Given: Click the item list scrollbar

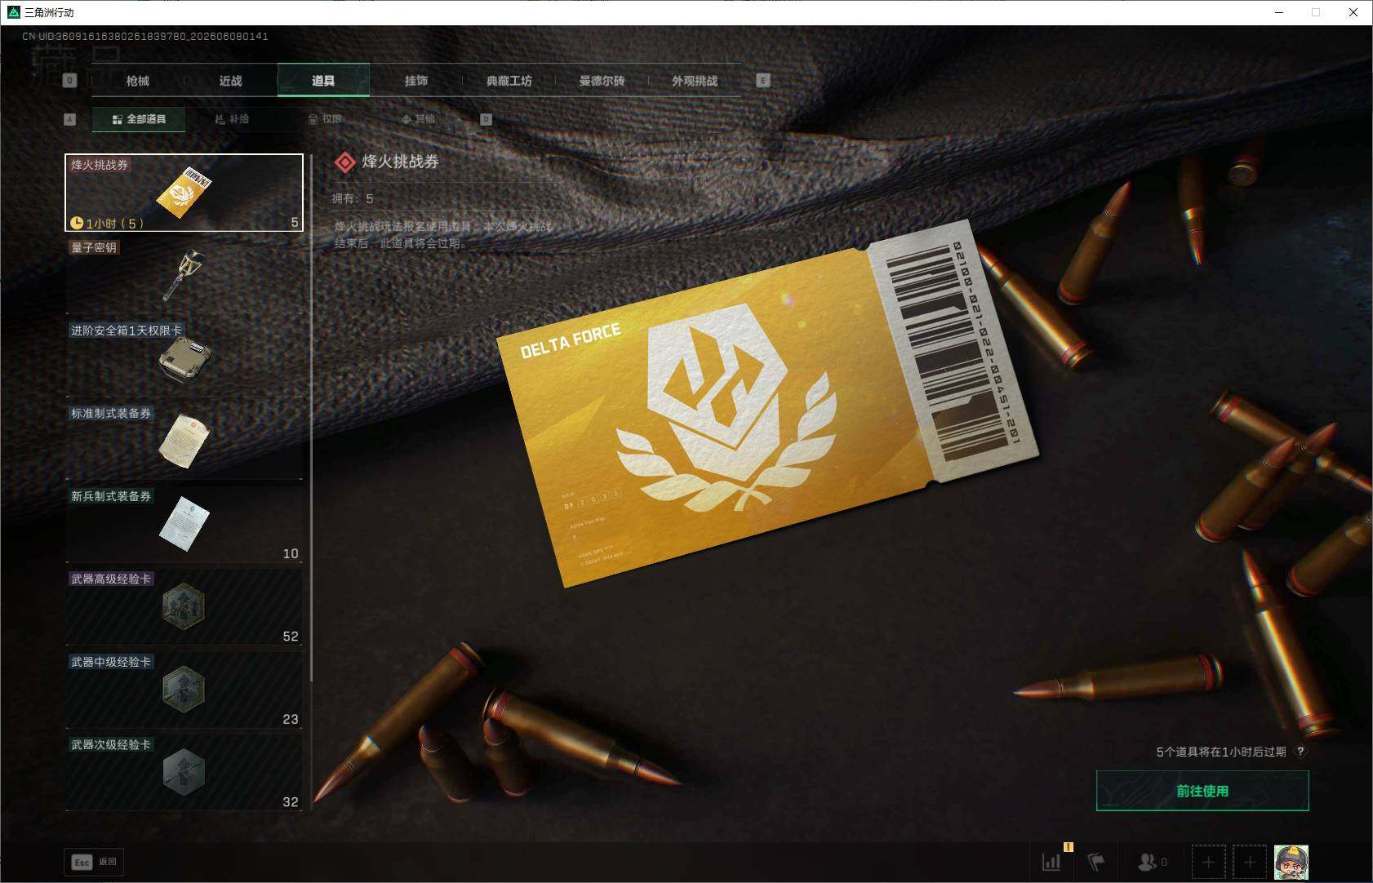Looking at the screenshot, I should (x=311, y=418).
